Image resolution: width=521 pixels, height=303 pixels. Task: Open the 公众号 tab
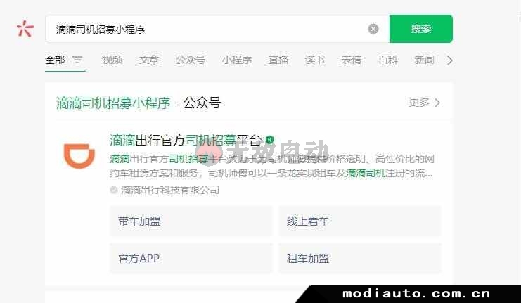click(x=191, y=60)
